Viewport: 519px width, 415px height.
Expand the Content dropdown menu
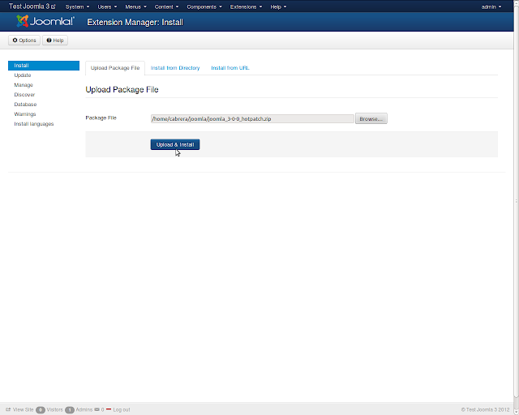click(166, 6)
